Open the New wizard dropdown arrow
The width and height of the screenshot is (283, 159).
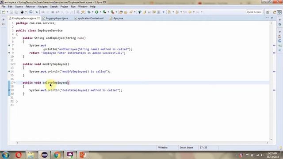(x=8, y=12)
